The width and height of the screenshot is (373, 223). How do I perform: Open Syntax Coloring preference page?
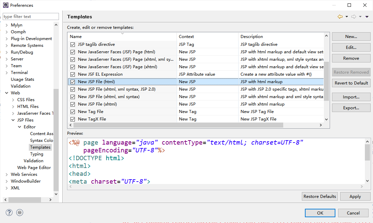[x=41, y=140]
